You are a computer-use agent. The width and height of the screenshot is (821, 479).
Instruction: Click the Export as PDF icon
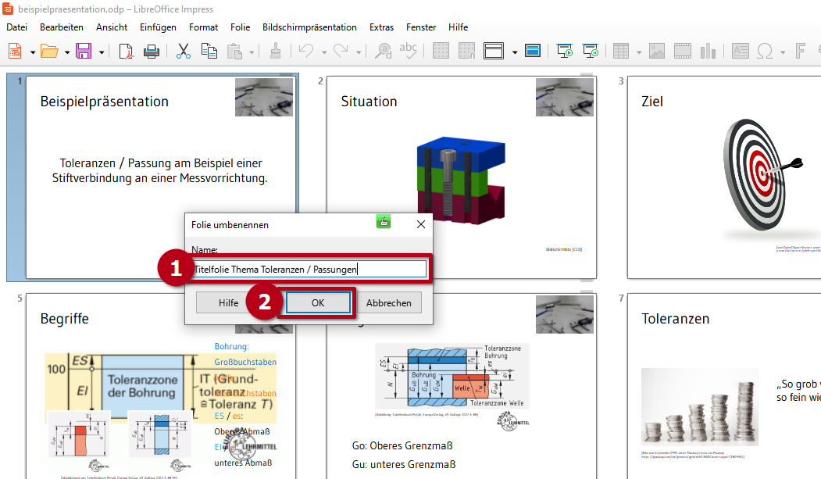(x=127, y=52)
